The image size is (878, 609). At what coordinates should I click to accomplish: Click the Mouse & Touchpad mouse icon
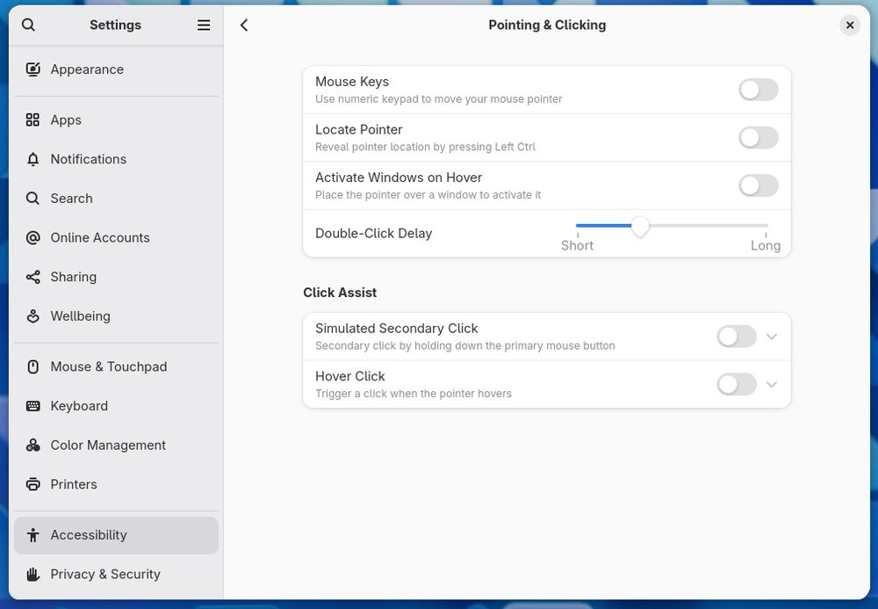point(33,366)
